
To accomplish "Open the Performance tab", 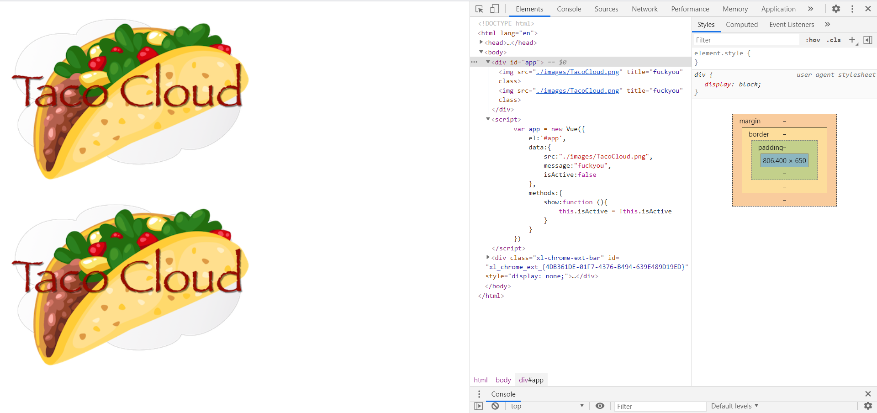I will tap(690, 9).
